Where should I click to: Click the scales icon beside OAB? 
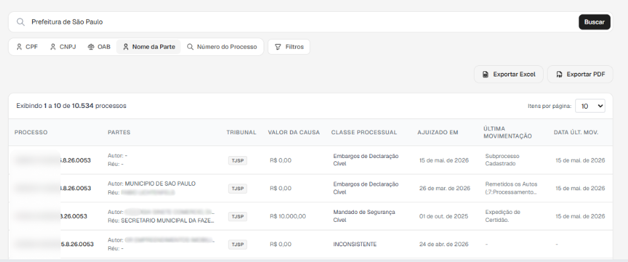[x=91, y=47]
